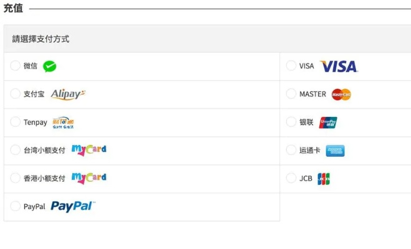
Task: Select the VISA radio button
Action: coord(291,66)
